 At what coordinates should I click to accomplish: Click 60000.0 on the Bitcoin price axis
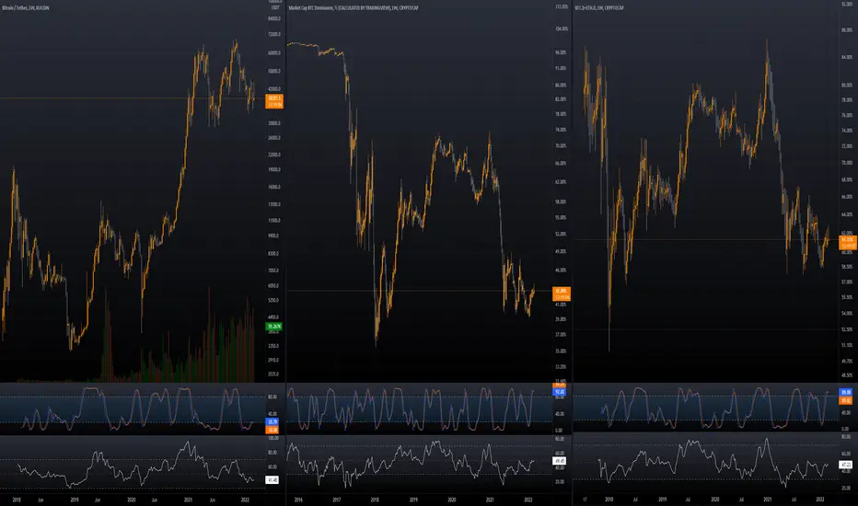(x=274, y=52)
